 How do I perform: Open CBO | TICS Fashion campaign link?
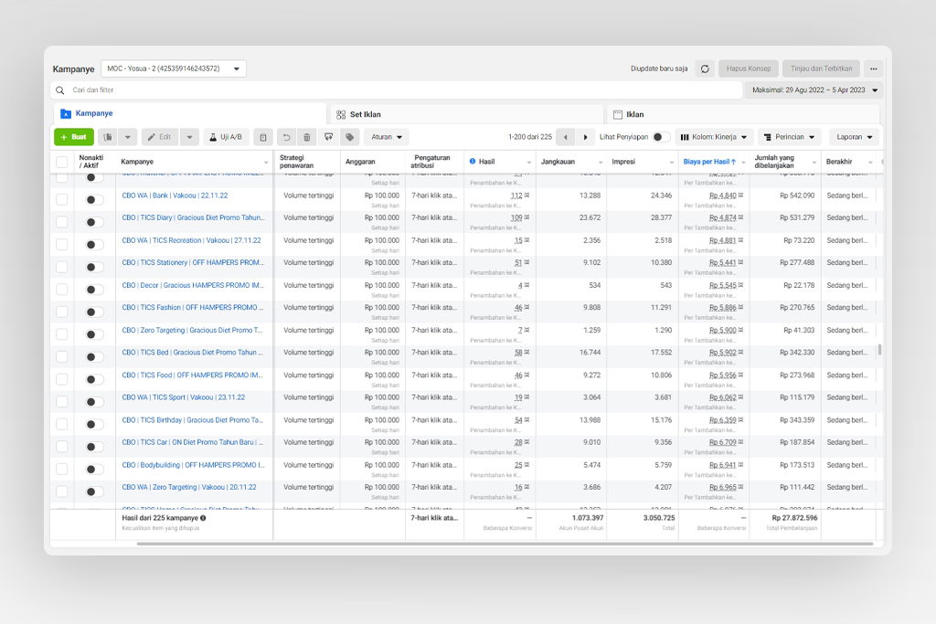(192, 308)
